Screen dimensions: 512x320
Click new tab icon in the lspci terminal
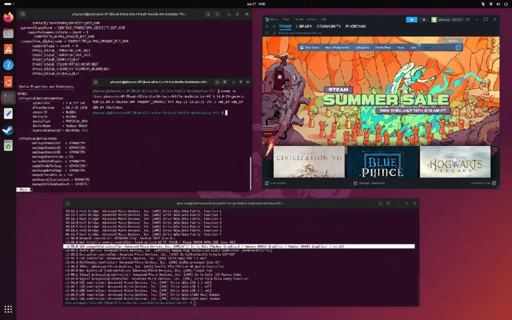click(x=68, y=203)
